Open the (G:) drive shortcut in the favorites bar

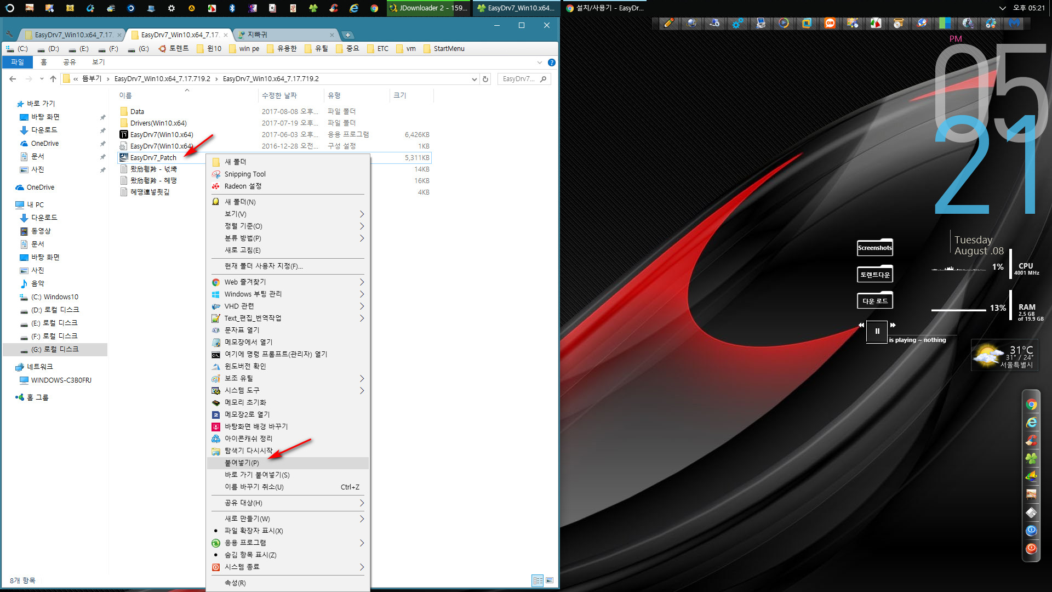(139, 49)
